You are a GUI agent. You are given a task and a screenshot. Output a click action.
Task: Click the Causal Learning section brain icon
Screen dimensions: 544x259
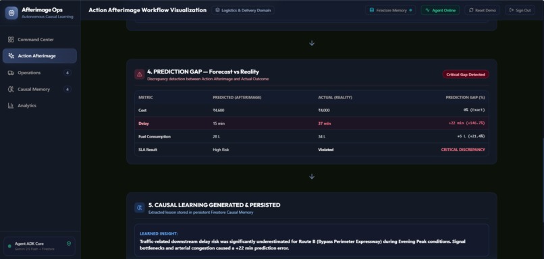(x=140, y=208)
